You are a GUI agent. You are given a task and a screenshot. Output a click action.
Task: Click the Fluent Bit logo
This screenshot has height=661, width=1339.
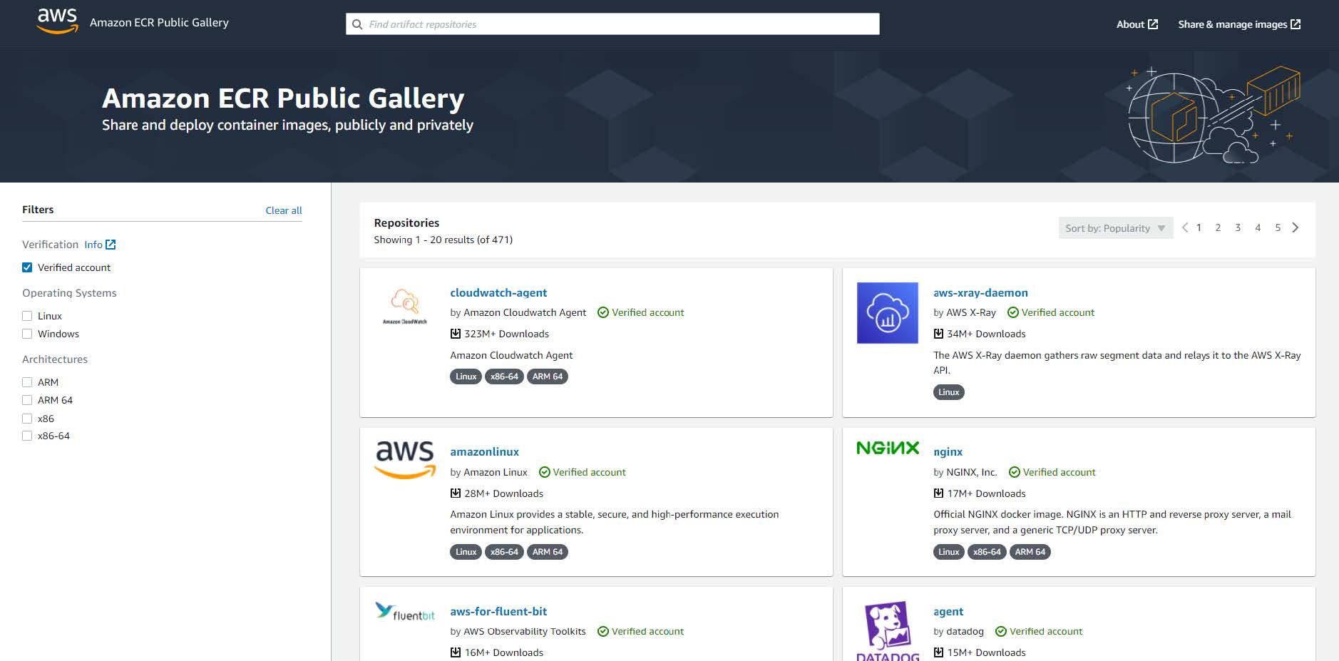tap(404, 612)
